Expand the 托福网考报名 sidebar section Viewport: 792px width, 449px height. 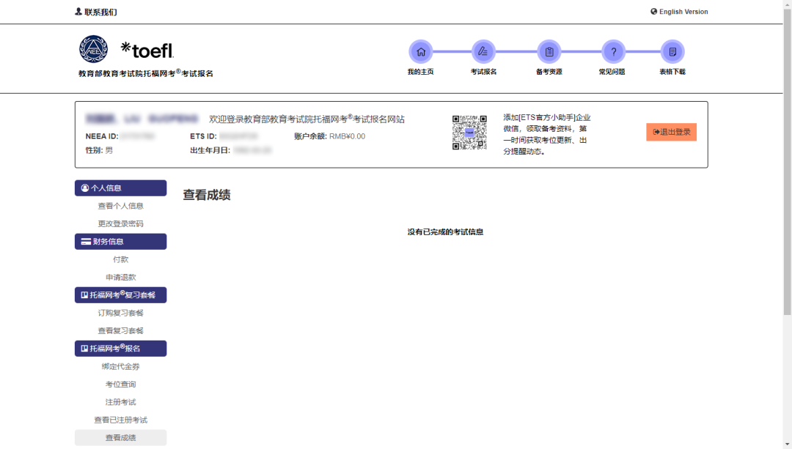[120, 348]
